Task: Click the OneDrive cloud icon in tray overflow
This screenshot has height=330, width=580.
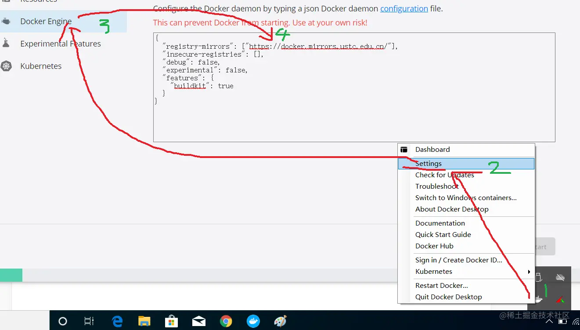Action: tap(560, 277)
